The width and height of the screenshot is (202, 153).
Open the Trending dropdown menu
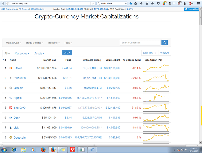(x=54, y=43)
